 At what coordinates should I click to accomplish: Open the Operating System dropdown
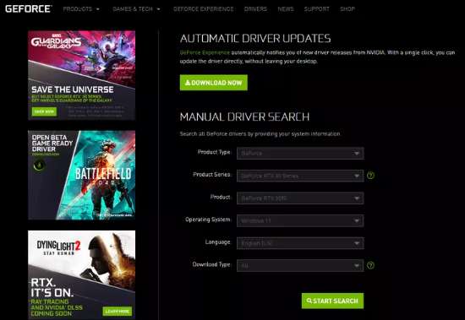300,220
